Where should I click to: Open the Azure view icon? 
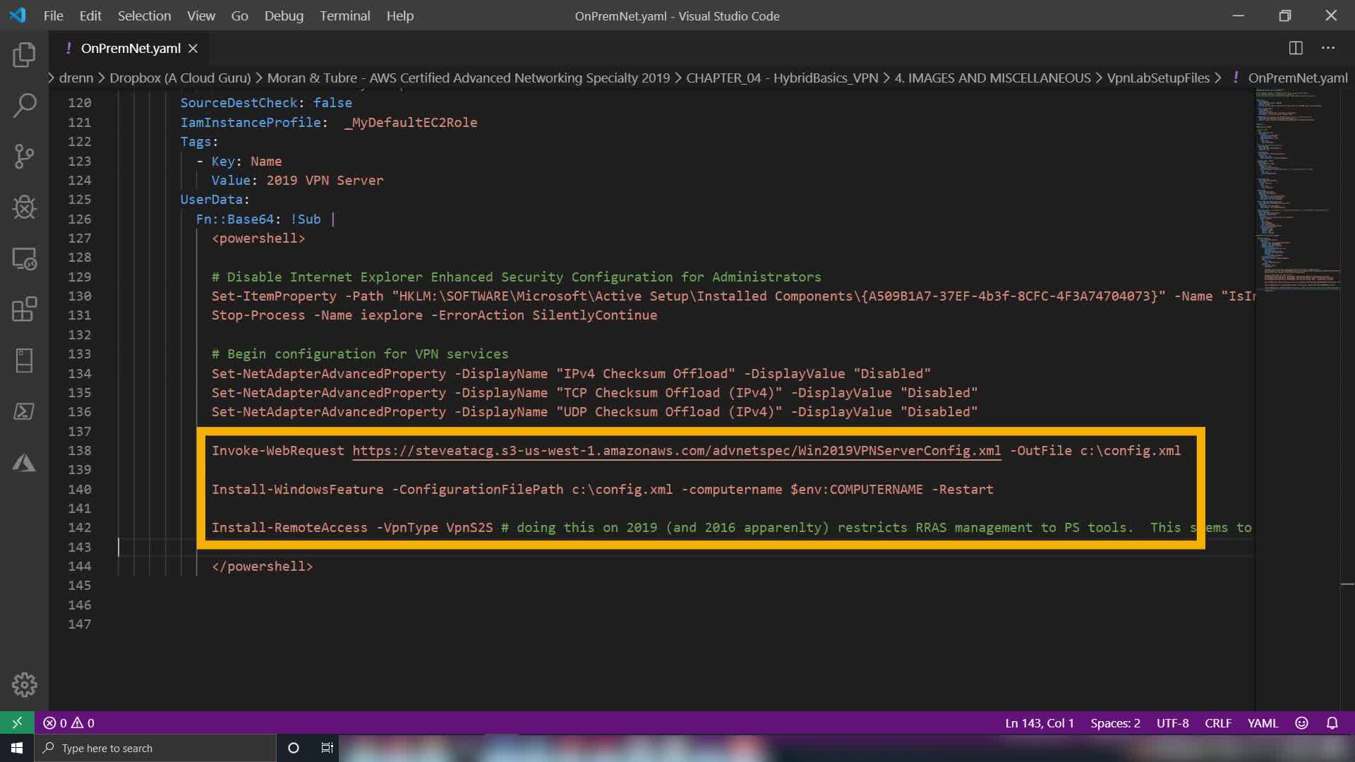point(24,463)
